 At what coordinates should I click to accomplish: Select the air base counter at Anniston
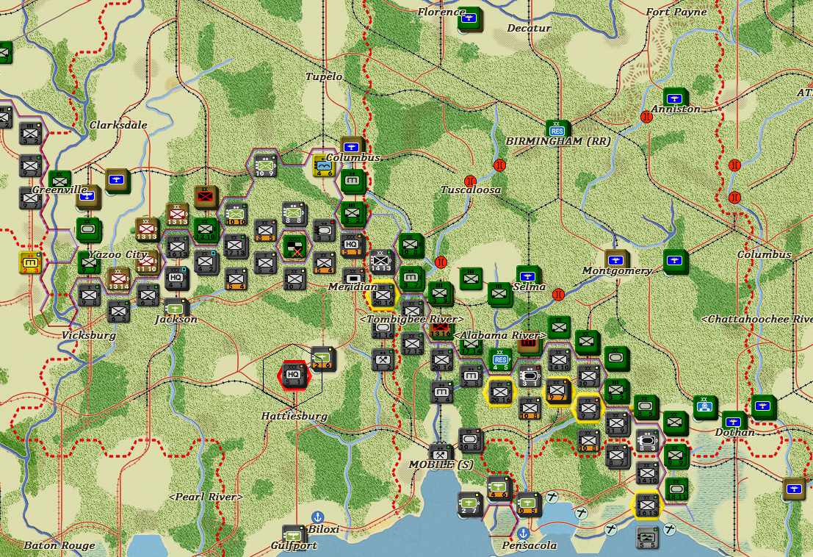pos(674,98)
